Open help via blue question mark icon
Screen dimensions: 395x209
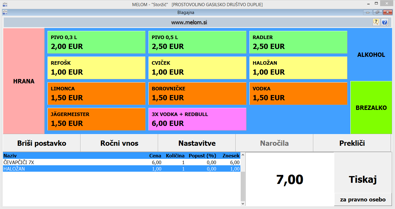pyautogui.click(x=384, y=22)
